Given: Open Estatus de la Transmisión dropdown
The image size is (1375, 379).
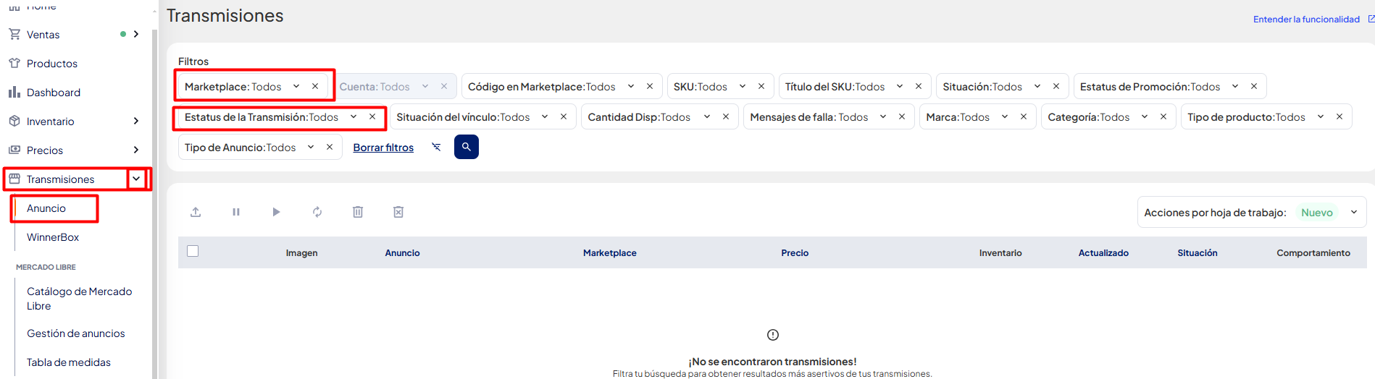Looking at the screenshot, I should tap(354, 116).
